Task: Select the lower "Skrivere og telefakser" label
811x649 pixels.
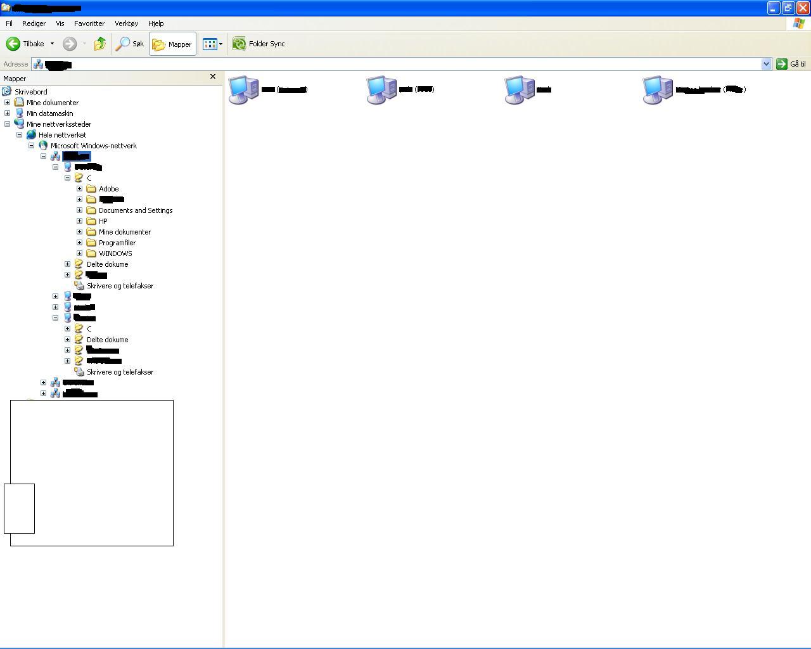Action: pyautogui.click(x=120, y=372)
